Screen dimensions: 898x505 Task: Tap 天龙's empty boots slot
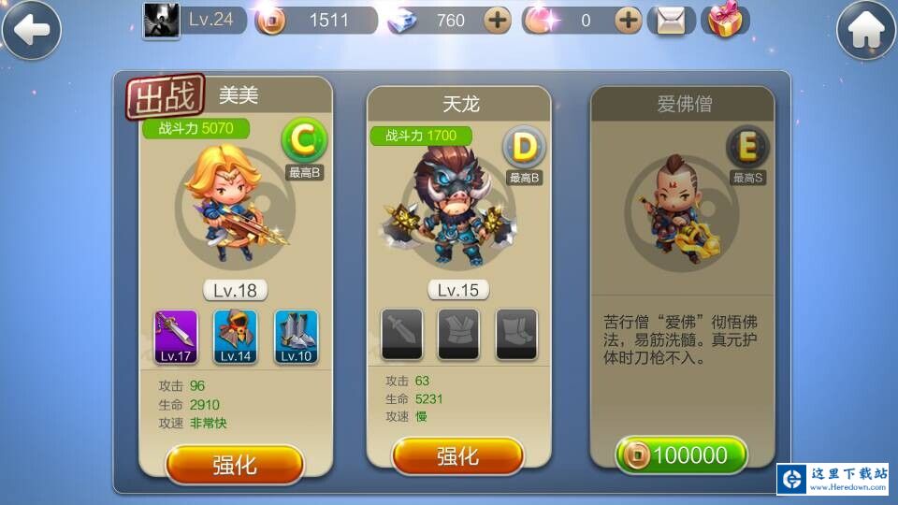[516, 334]
